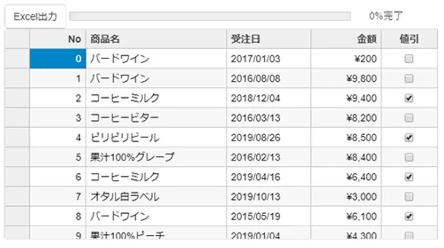Screen dimensions: 444x248
Task: Sort by the 商品名 column header
Action: pos(156,39)
